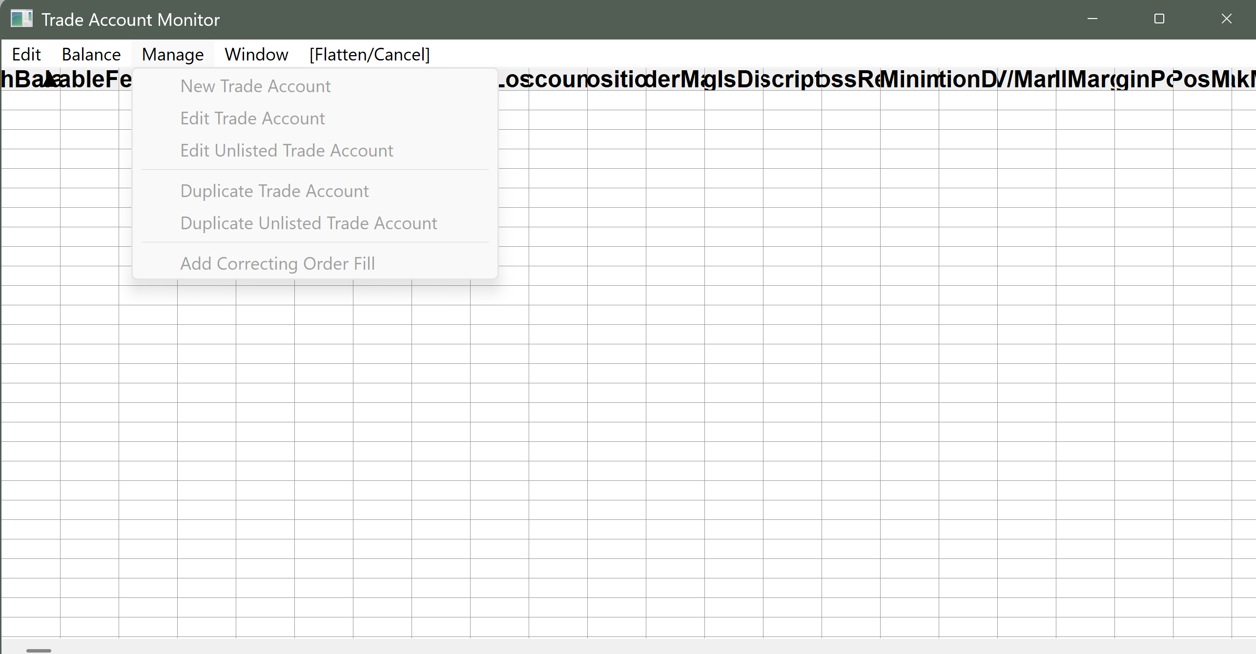1256x654 pixels.
Task: Close the Trade Account Monitor window
Action: (1226, 19)
